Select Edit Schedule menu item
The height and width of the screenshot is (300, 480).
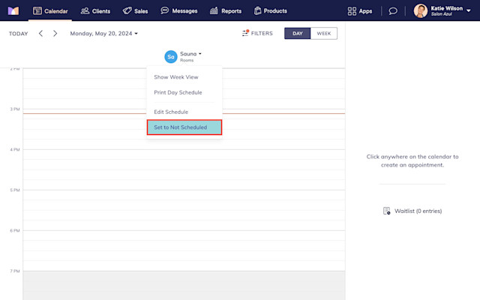pos(184,112)
